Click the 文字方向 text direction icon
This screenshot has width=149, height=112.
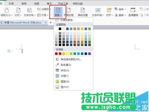30,10
